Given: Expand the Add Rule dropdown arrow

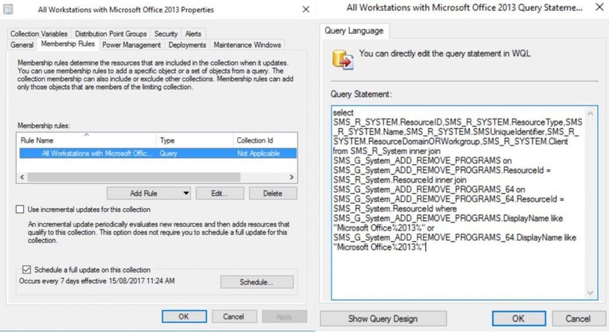Looking at the screenshot, I should tap(186, 193).
